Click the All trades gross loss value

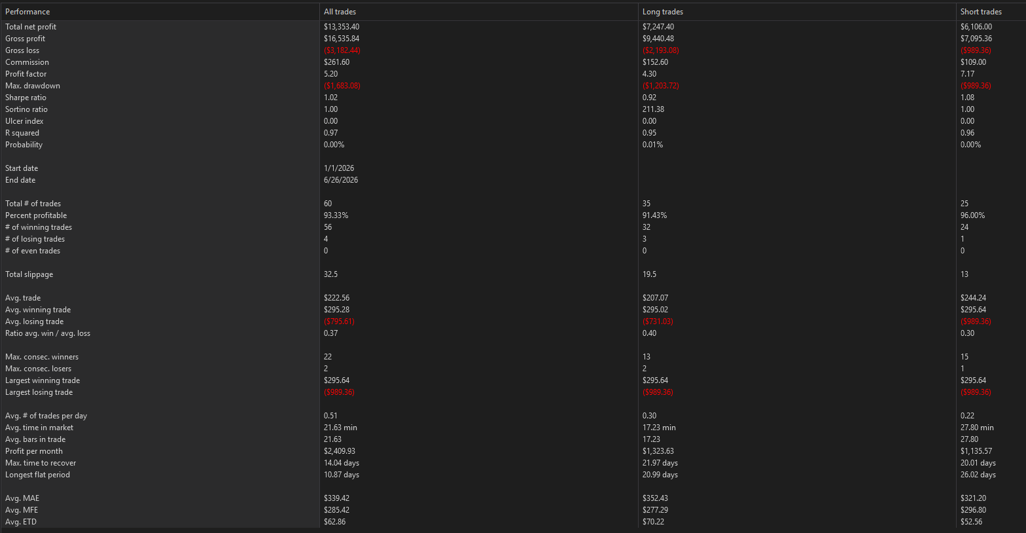pos(342,50)
